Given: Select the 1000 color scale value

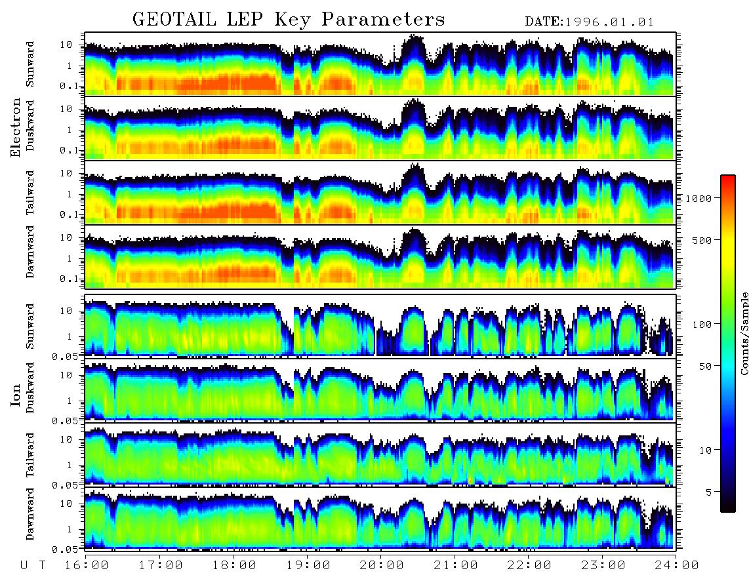Looking at the screenshot, I should click(698, 198).
